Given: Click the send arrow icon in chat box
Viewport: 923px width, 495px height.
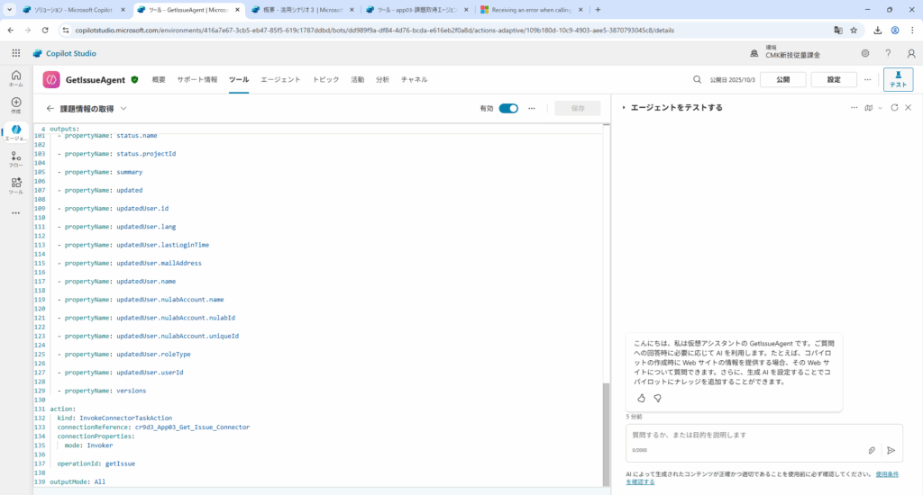Looking at the screenshot, I should (891, 450).
